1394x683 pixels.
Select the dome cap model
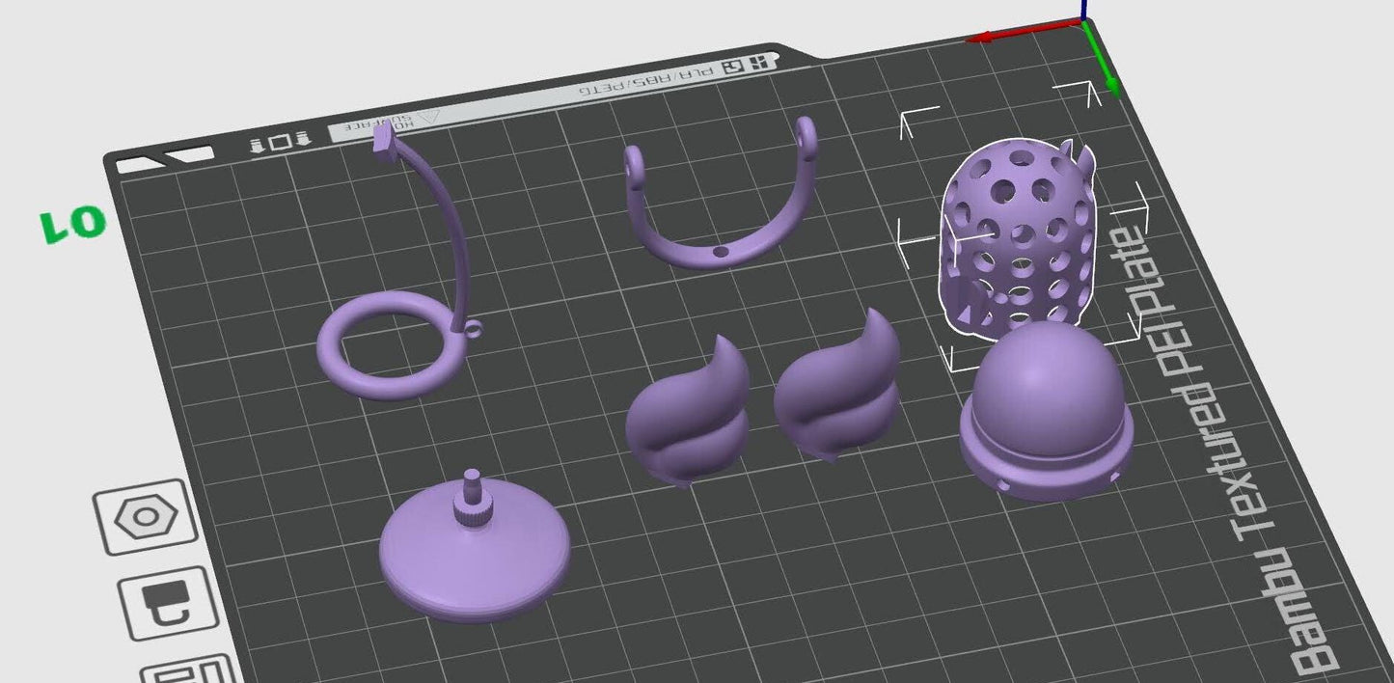(x=1046, y=415)
